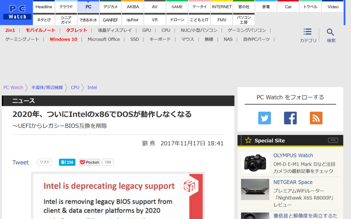Click 半導体/周辺機器 breadcrumb link
The width and height of the screenshot is (351, 219).
point(47,87)
